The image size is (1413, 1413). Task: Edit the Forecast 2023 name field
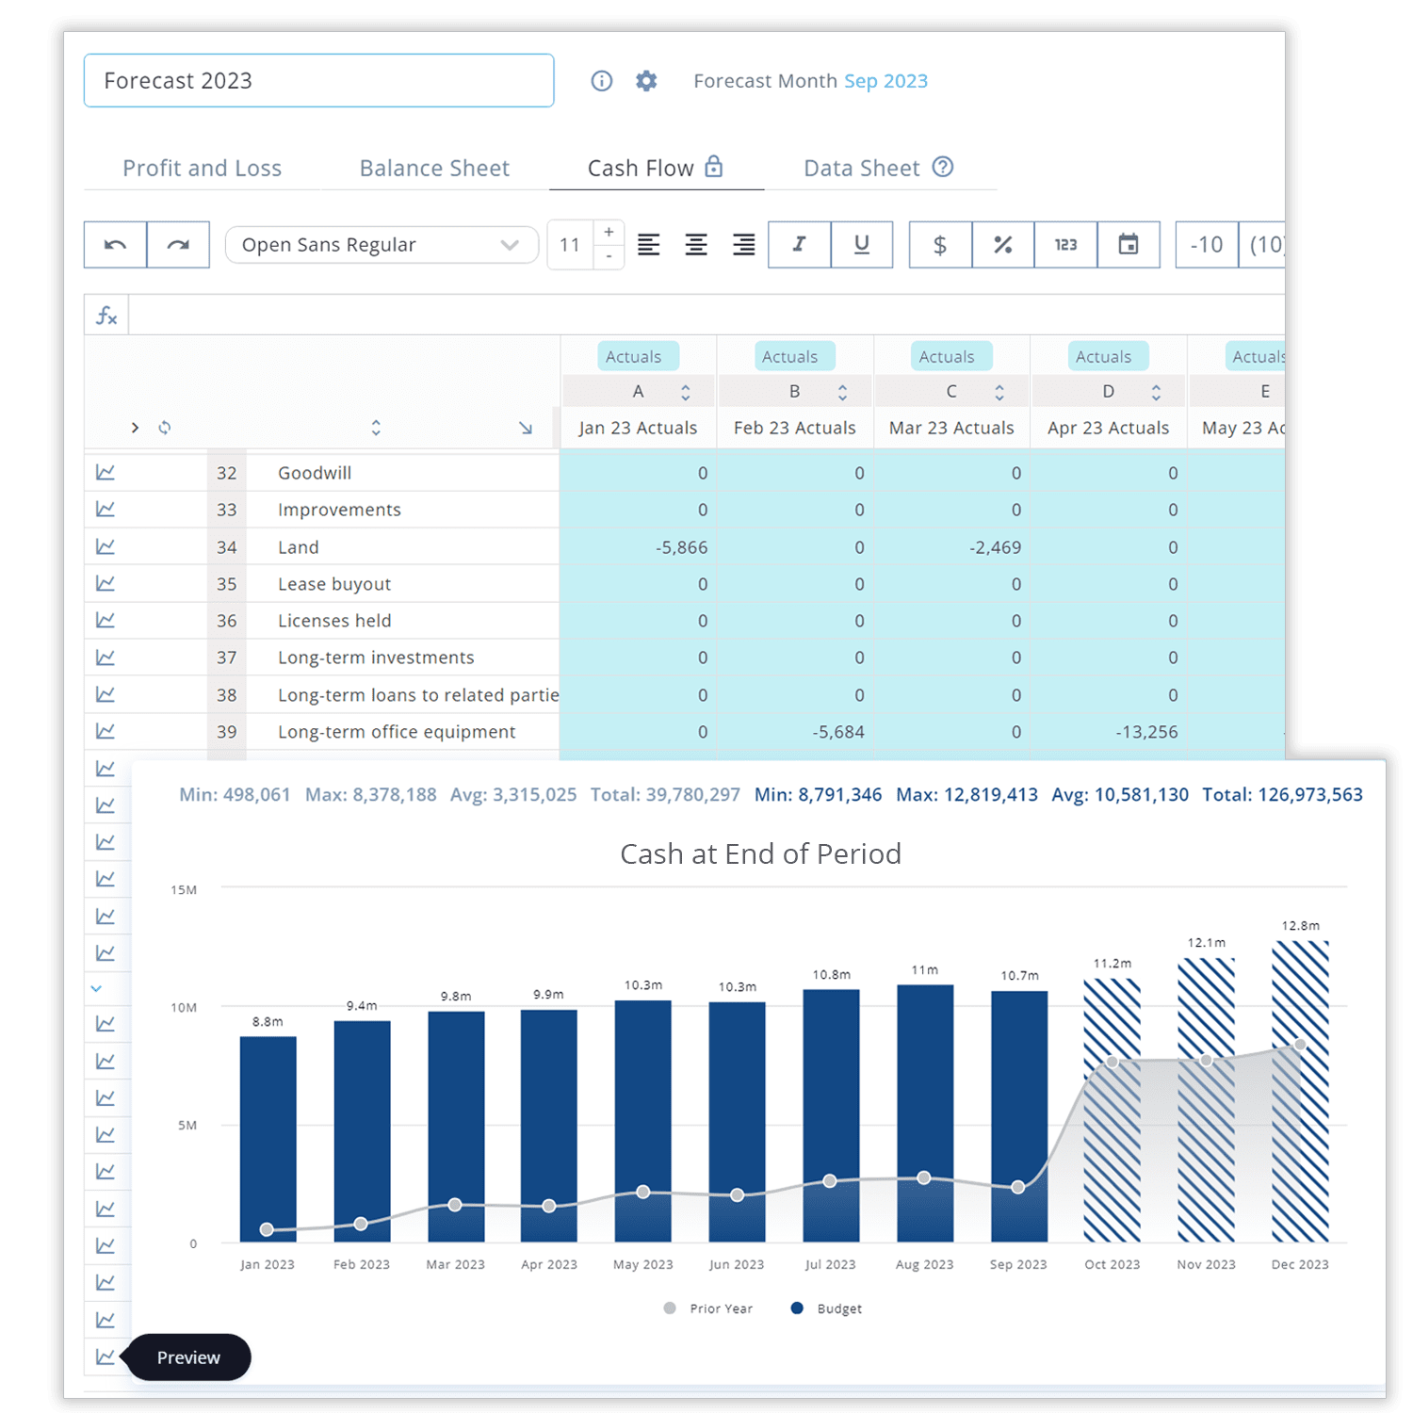click(x=318, y=80)
